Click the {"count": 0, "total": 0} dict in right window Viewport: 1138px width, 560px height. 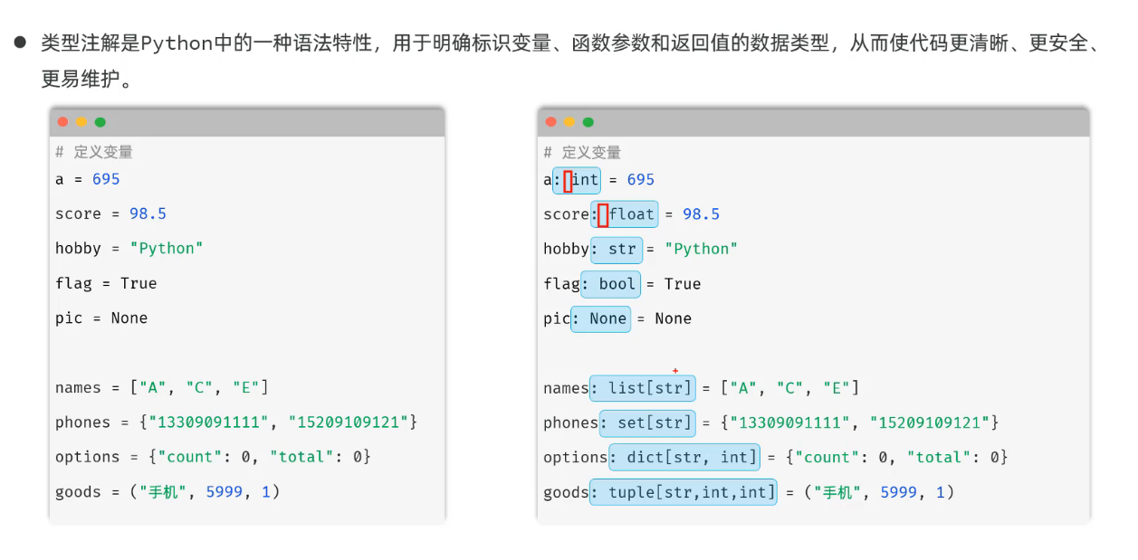tap(897, 457)
